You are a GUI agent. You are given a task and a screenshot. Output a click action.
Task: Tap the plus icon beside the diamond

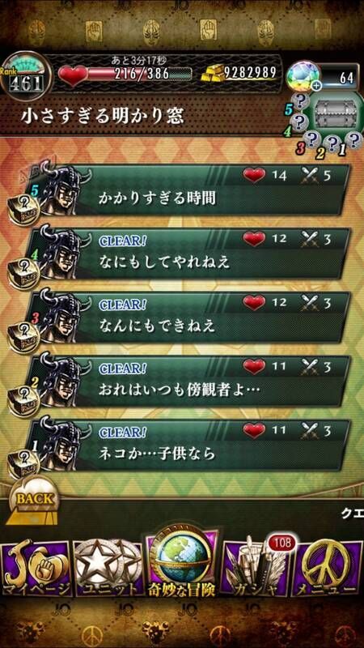point(317,87)
